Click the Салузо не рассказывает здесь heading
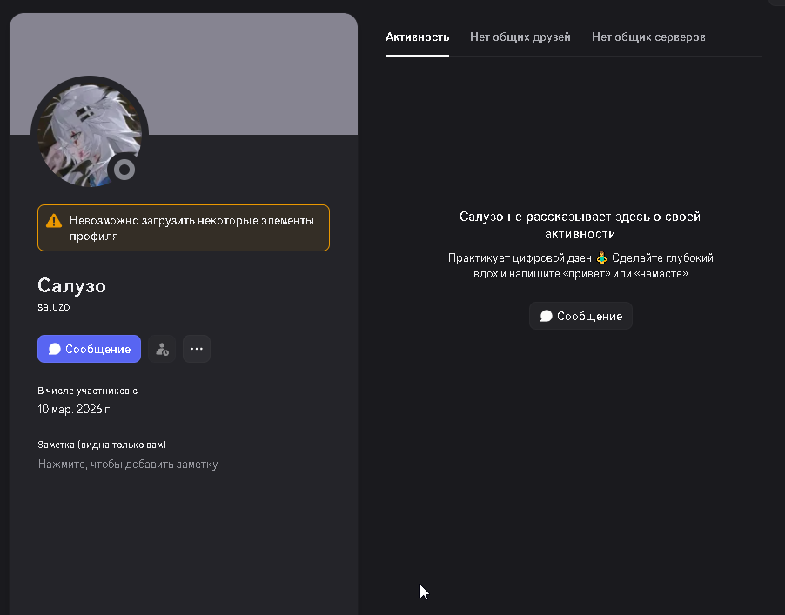 point(580,225)
